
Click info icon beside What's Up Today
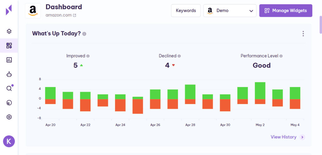tap(84, 34)
